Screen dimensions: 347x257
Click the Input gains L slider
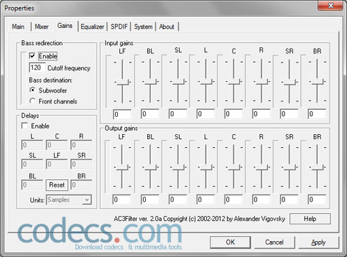[206, 82]
